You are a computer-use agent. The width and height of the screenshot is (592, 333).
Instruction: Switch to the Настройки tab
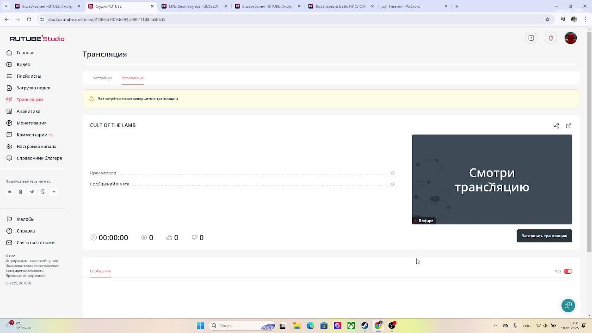point(102,78)
